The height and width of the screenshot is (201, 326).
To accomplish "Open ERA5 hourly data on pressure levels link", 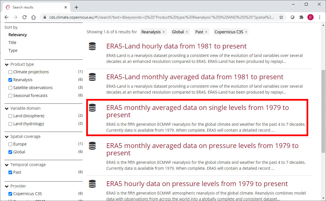I will pos(197,184).
